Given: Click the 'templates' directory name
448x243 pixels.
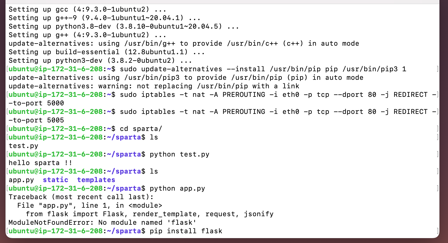Looking at the screenshot, I should (x=96, y=180).
